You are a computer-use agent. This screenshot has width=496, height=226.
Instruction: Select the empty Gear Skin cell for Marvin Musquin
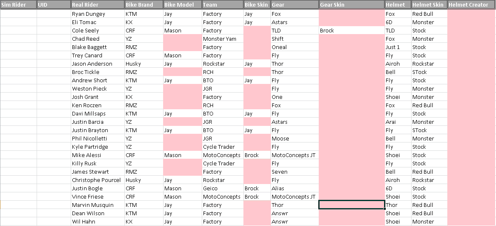point(352,205)
